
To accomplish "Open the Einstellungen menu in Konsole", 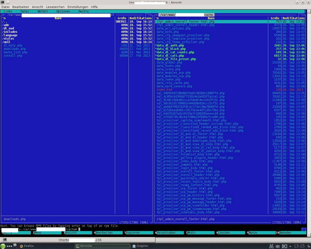I will [x=78, y=7].
